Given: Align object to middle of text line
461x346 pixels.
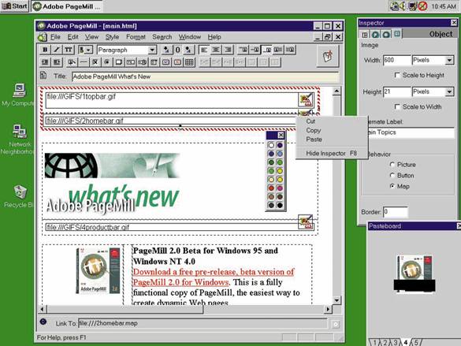Looking at the screenshot, I should (x=255, y=50).
